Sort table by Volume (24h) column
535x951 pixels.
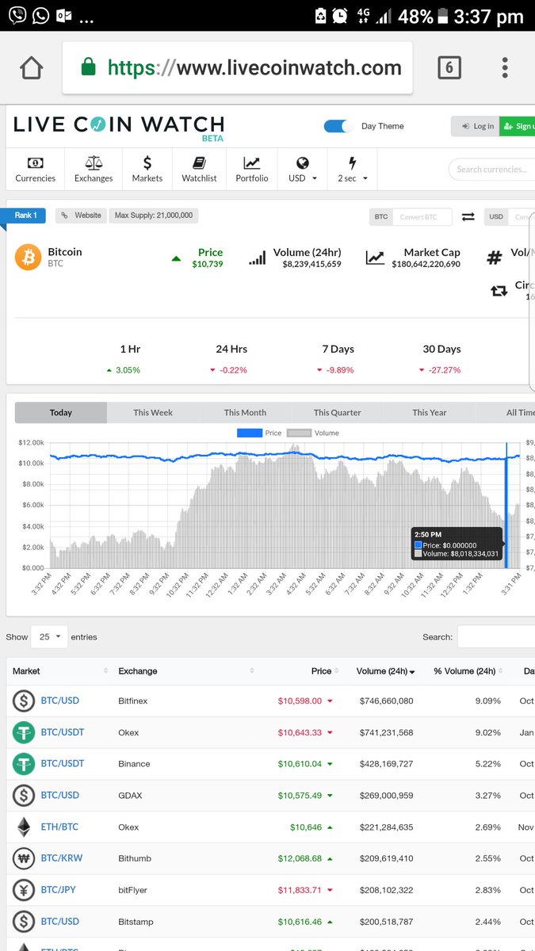385,671
